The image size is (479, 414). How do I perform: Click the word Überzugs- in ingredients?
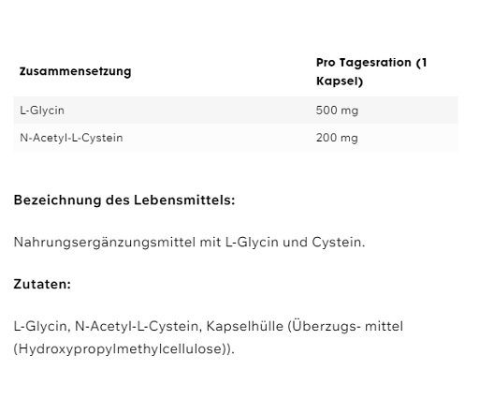point(325,326)
